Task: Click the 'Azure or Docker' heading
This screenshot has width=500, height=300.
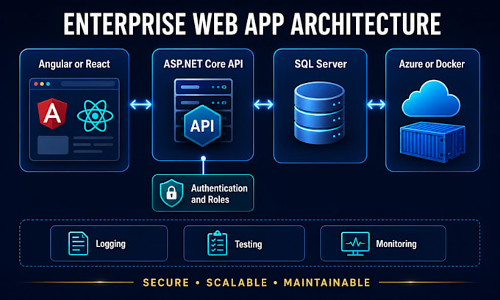Action: pyautogui.click(x=432, y=64)
